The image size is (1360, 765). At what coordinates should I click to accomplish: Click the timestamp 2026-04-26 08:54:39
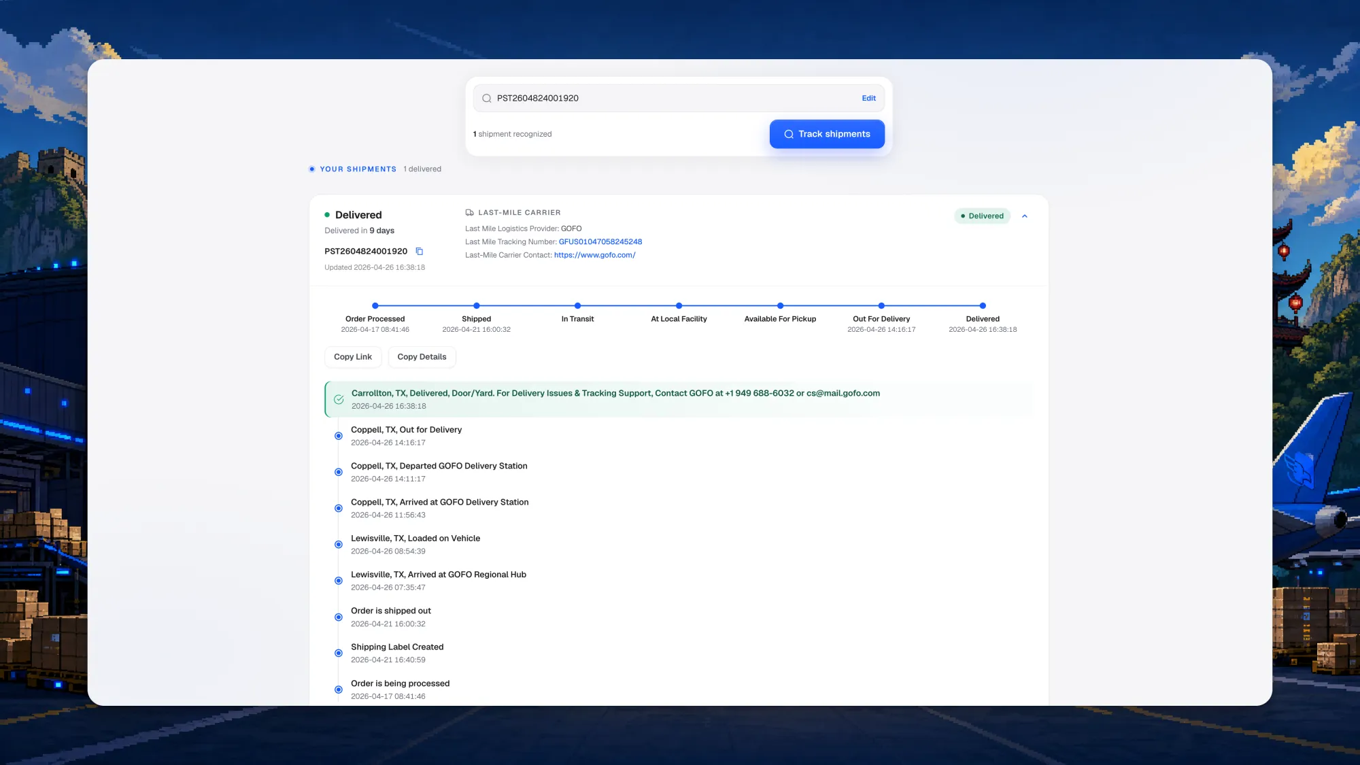[x=388, y=551]
